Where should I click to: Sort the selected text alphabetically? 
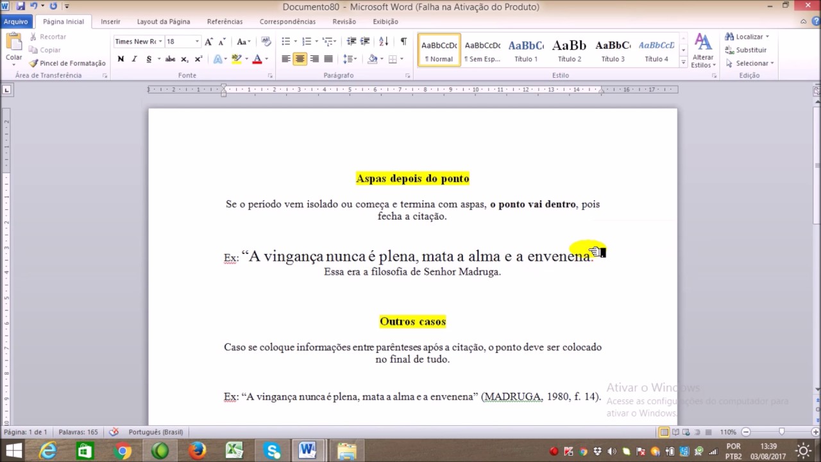pos(384,42)
